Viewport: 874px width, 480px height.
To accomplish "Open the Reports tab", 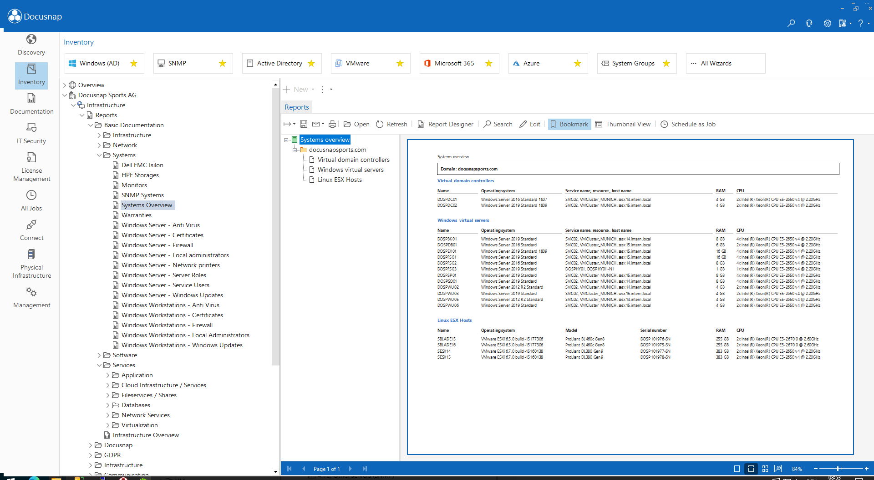I will coord(297,107).
